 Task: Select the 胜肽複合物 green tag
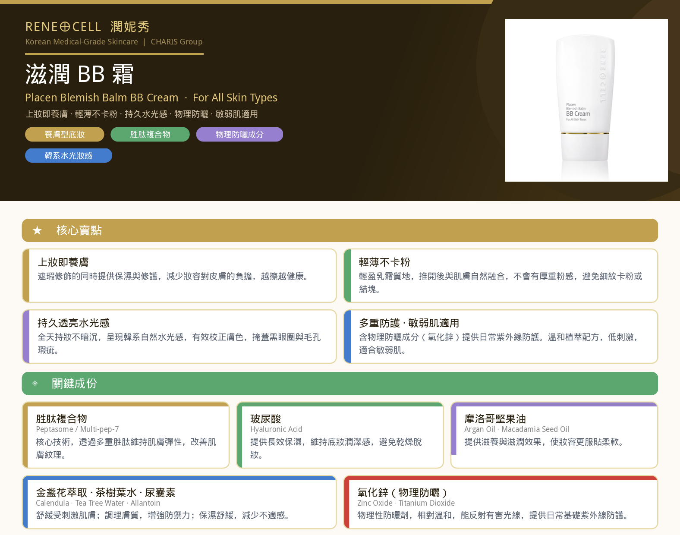(x=150, y=134)
